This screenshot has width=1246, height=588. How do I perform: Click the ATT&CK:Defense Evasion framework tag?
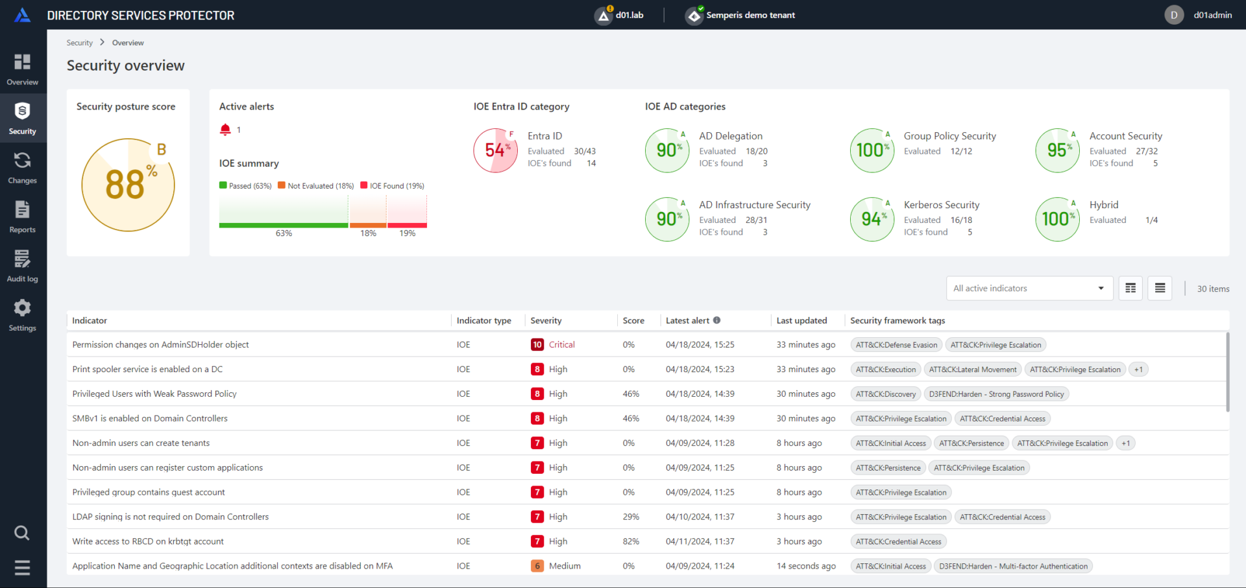click(896, 344)
